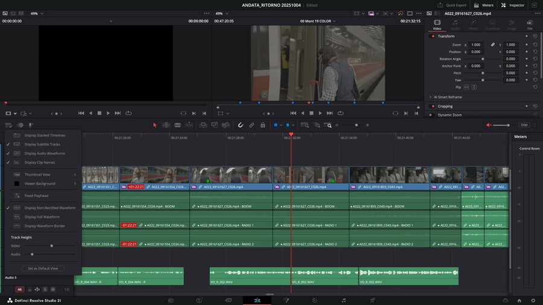543x305 pixels.
Task: Toggle Linked Selection chain icon
Action: [x=252, y=125]
